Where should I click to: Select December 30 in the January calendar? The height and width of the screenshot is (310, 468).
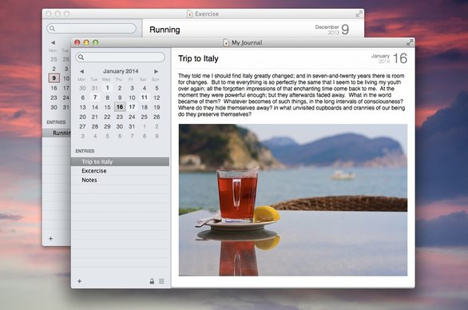pos(83,88)
